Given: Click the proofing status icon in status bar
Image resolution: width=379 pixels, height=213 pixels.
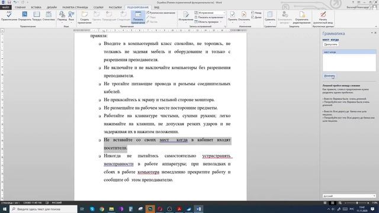Looking at the screenshot, I should tap(47, 202).
